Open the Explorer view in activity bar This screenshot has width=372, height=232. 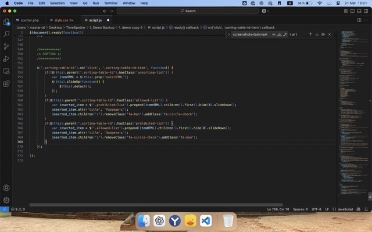pyautogui.click(x=6, y=22)
